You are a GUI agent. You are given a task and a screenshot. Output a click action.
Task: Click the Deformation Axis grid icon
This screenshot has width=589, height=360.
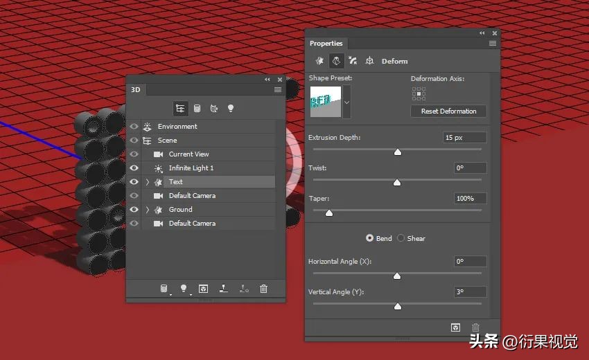point(419,94)
